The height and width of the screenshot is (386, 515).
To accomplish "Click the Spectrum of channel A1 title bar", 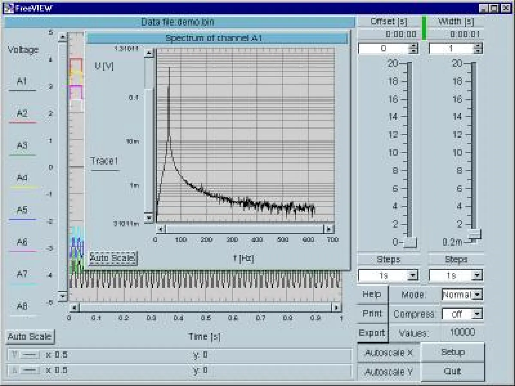I will [219, 37].
